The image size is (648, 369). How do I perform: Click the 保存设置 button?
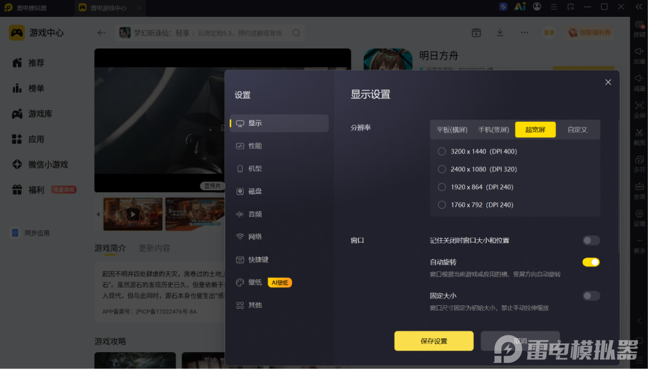point(434,341)
